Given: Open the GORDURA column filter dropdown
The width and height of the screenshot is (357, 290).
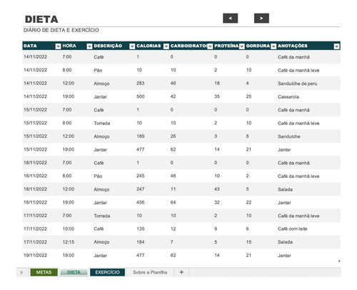Looking at the screenshot, I should pyautogui.click(x=273, y=46).
